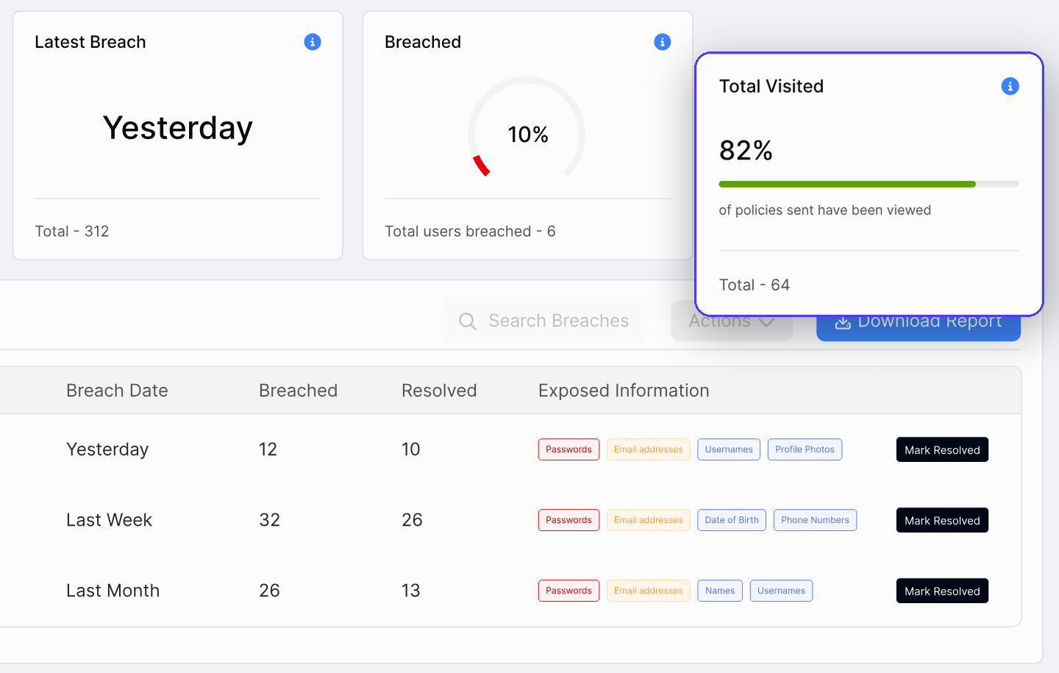The image size is (1059, 673).
Task: Click Email addresses tag in Last Month row
Action: tap(649, 591)
